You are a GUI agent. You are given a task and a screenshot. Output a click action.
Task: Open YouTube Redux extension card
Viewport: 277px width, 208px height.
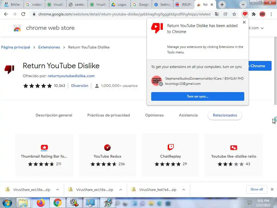[x=107, y=155]
